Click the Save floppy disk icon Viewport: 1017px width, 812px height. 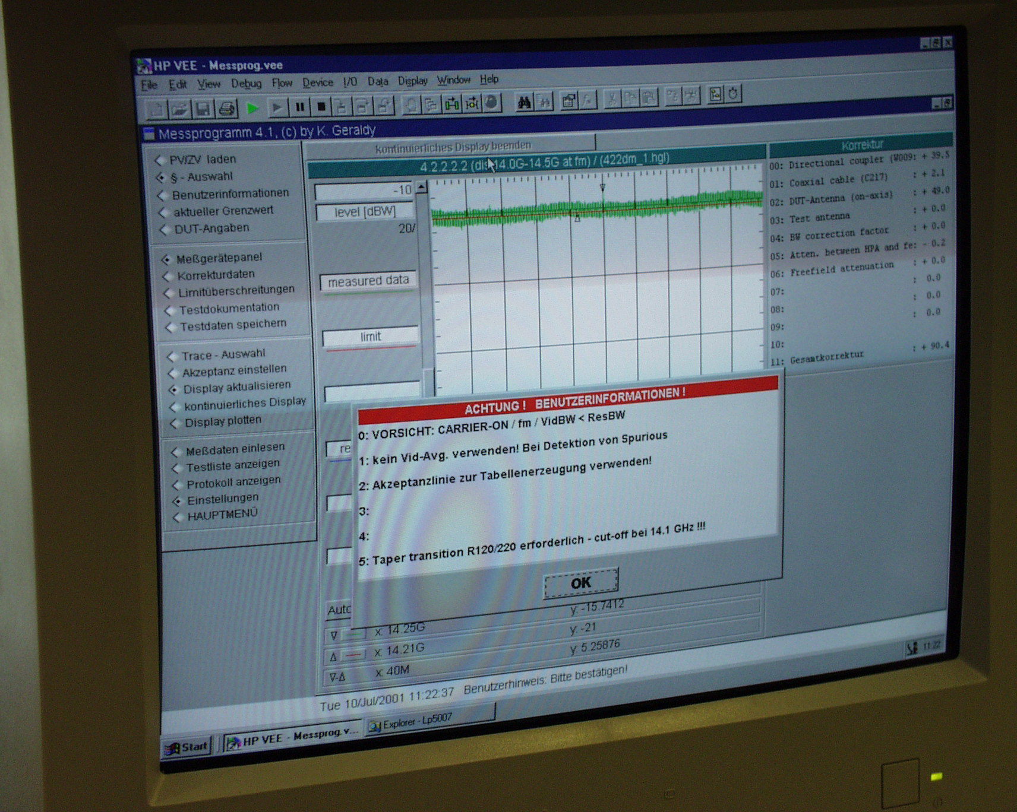(203, 109)
